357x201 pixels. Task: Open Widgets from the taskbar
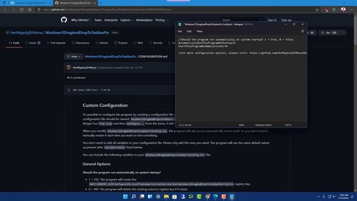tap(150, 197)
